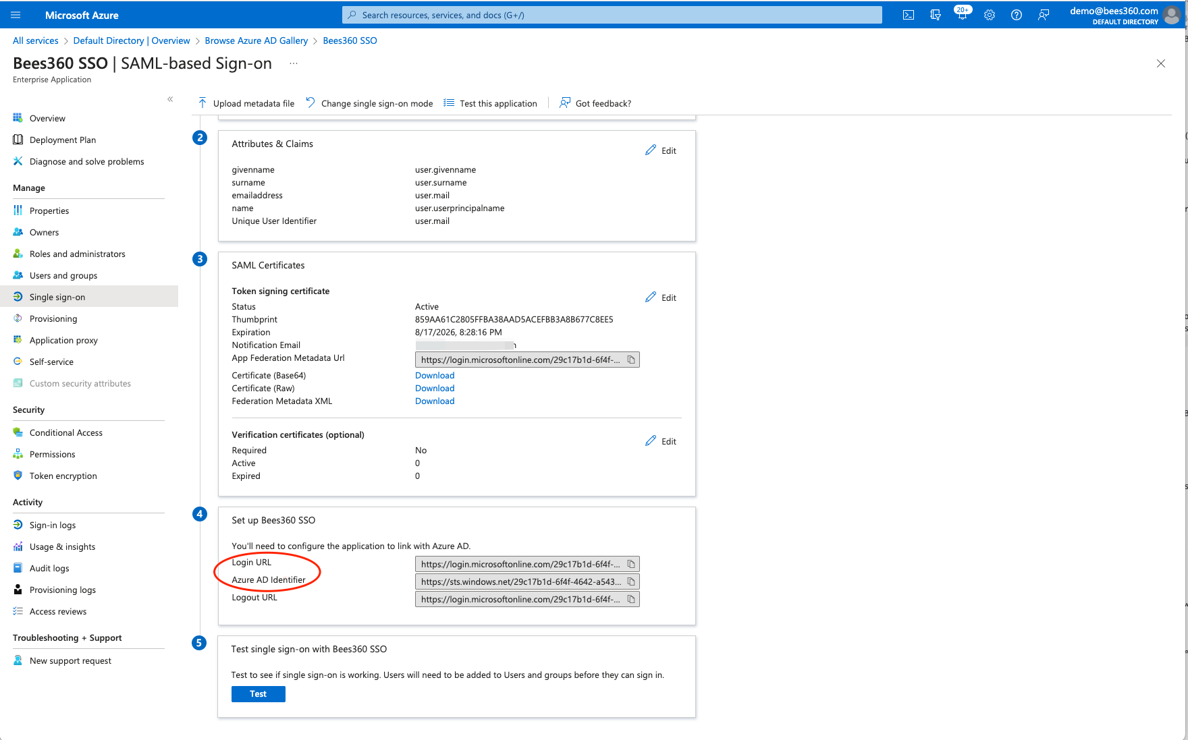Open Cloud Shell from the top bar
The width and height of the screenshot is (1188, 740).
(909, 15)
